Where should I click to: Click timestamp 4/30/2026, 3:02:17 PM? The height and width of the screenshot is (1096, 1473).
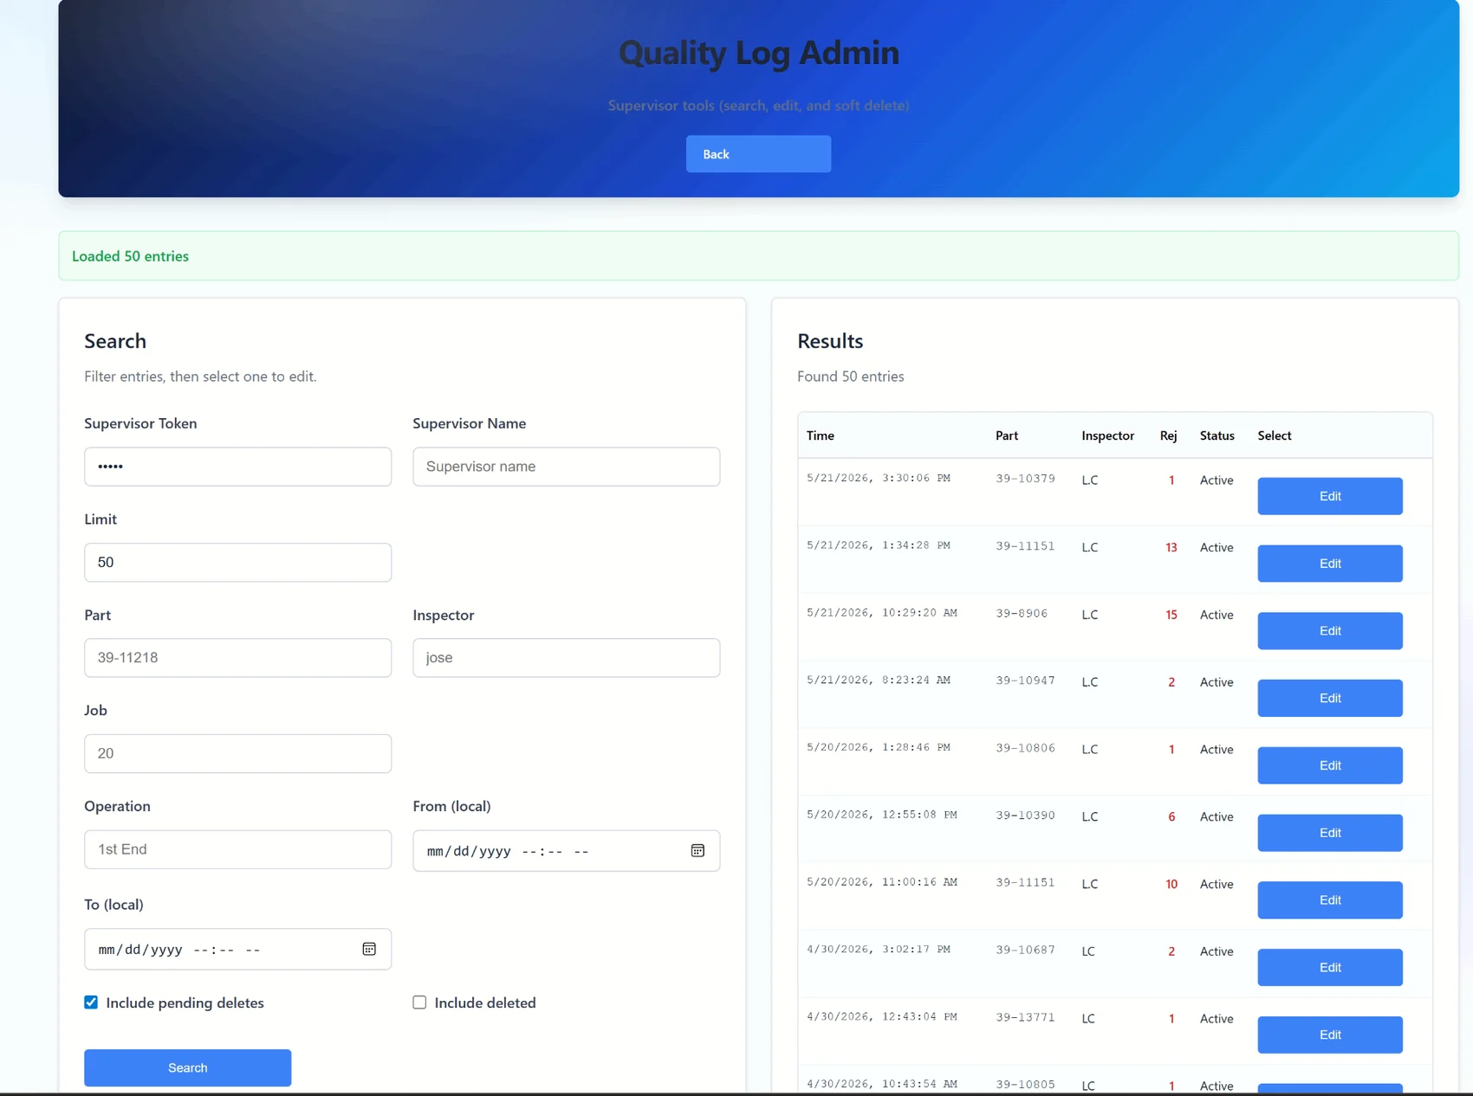tap(878, 950)
